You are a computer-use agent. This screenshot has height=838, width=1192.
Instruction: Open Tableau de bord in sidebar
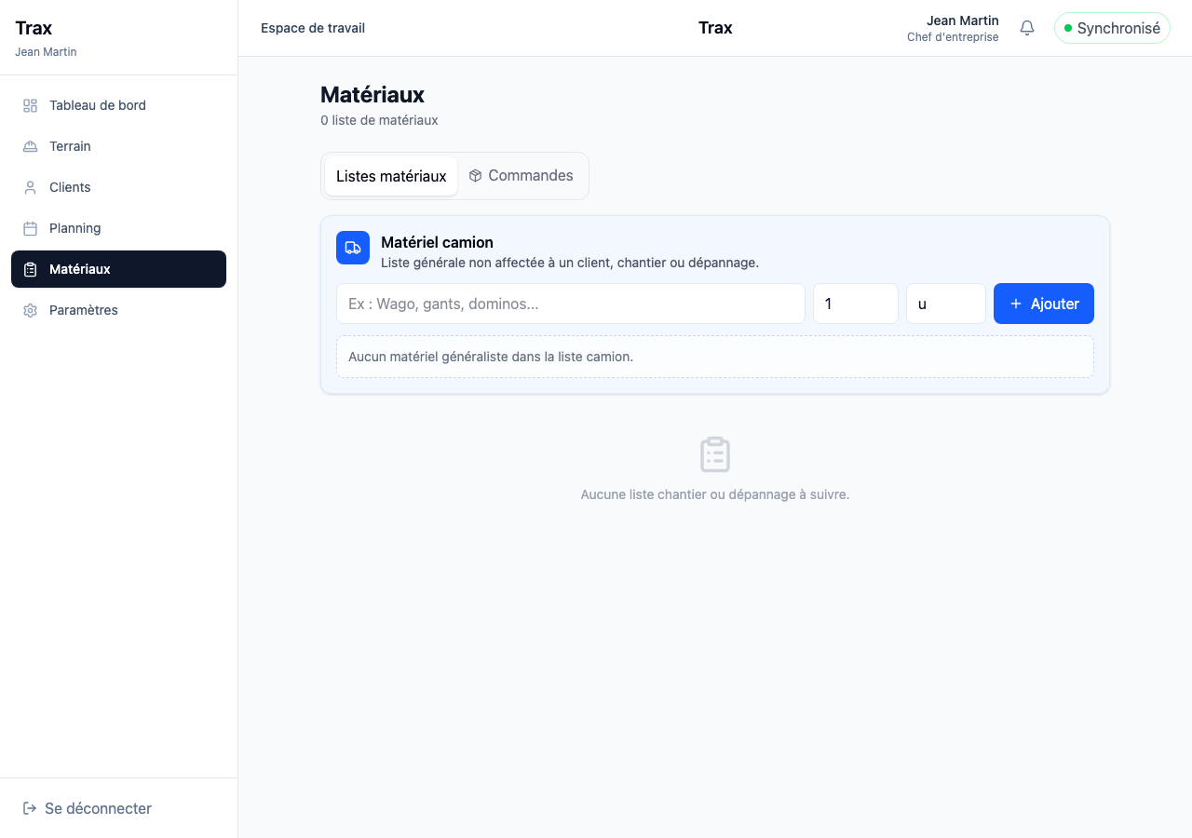point(118,105)
